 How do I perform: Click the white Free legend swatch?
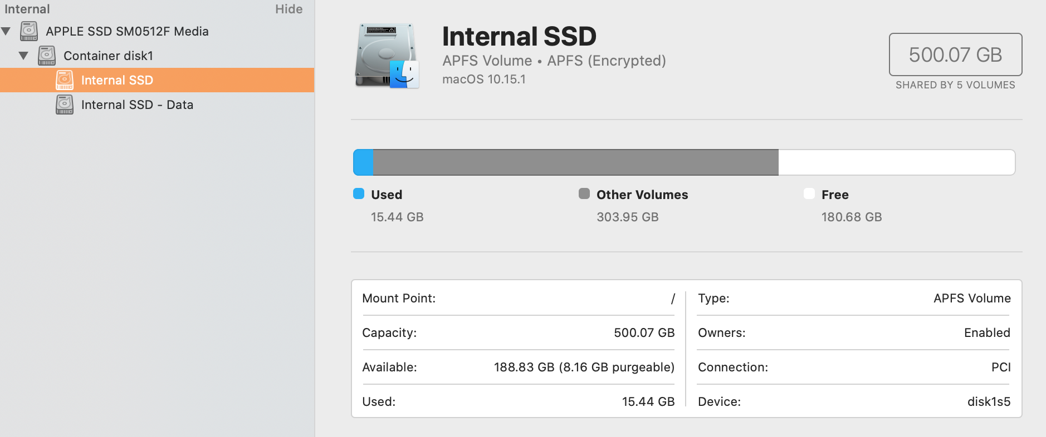tap(809, 193)
